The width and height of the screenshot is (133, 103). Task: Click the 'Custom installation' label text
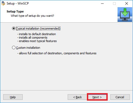point(28,48)
